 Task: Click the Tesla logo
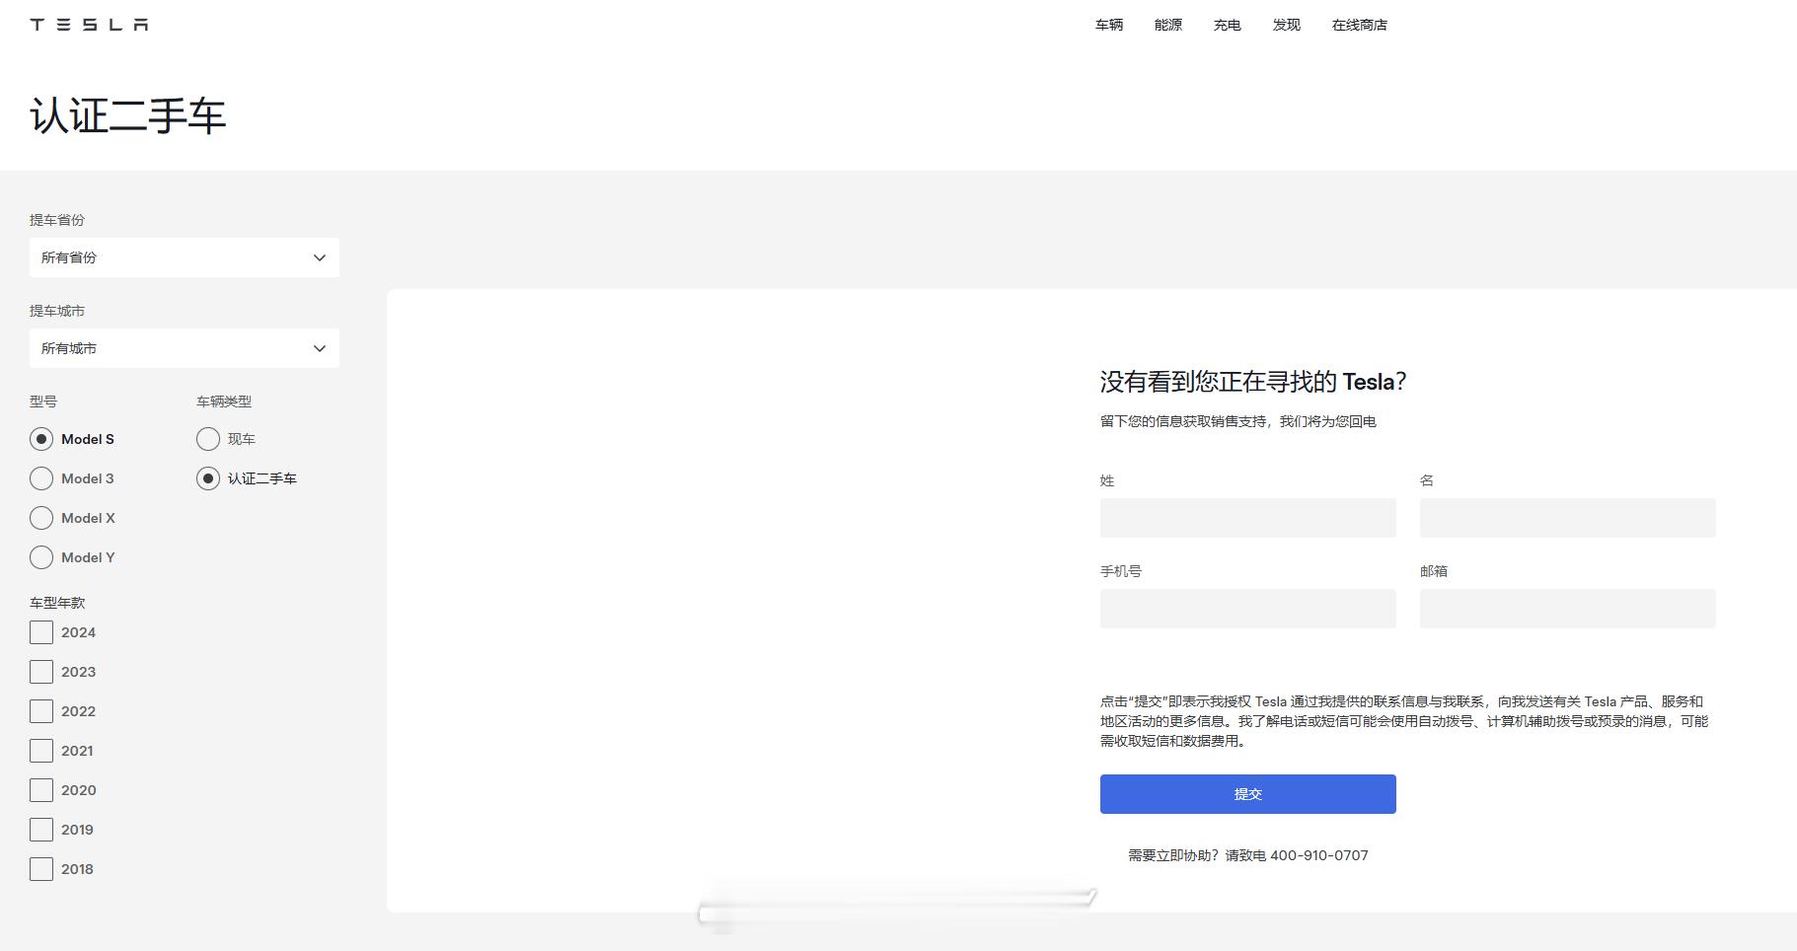click(x=89, y=25)
